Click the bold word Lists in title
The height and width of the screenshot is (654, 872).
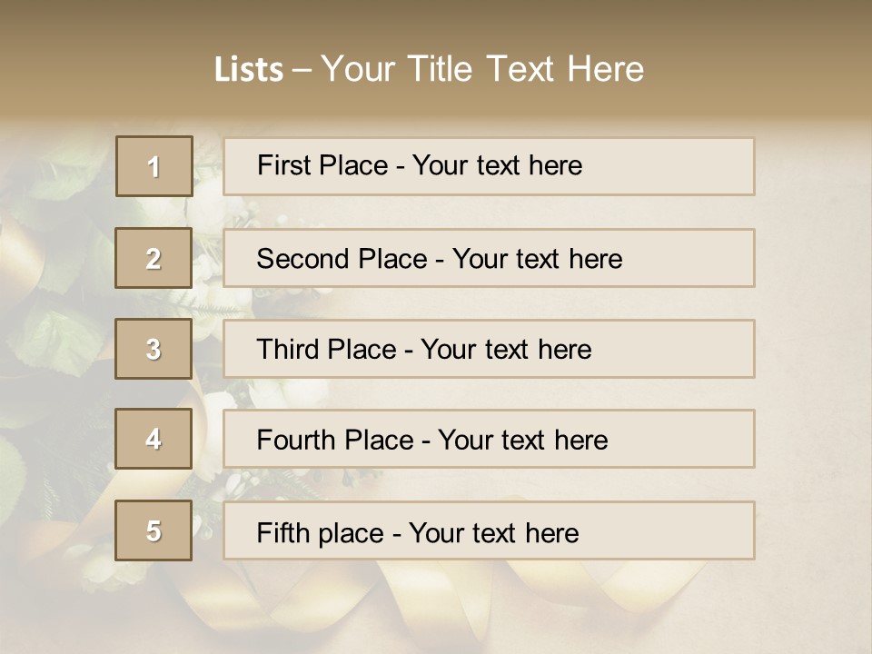coord(249,70)
